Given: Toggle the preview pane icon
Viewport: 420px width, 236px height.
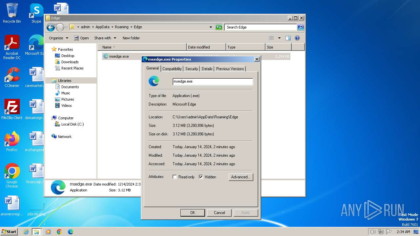Looking at the screenshot, I should pyautogui.click(x=288, y=38).
